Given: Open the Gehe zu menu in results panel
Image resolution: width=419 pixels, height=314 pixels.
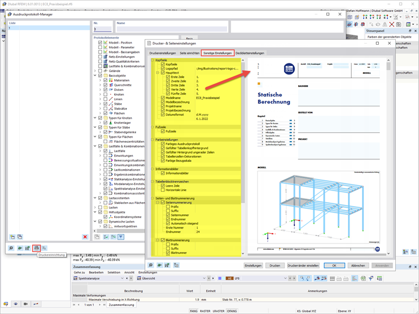Looking at the screenshot, I should [79, 272].
